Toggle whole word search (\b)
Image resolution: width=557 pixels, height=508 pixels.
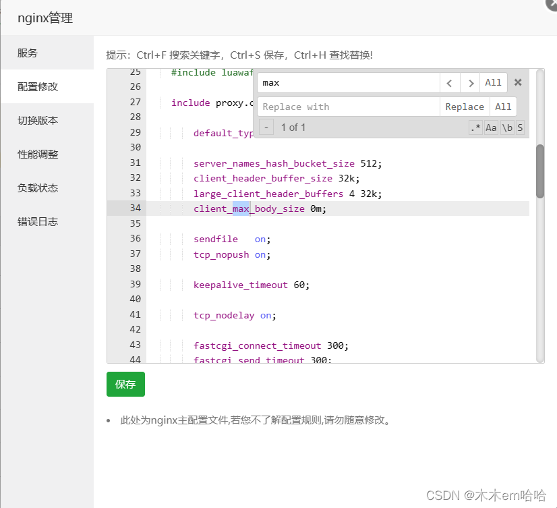coord(507,128)
